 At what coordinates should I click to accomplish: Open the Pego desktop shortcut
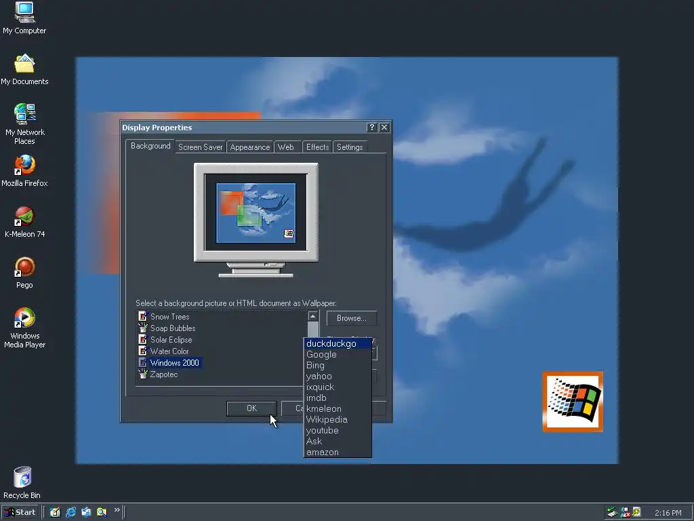coord(24,273)
